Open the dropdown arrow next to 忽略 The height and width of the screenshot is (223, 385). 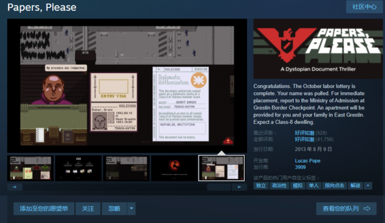click(x=132, y=209)
